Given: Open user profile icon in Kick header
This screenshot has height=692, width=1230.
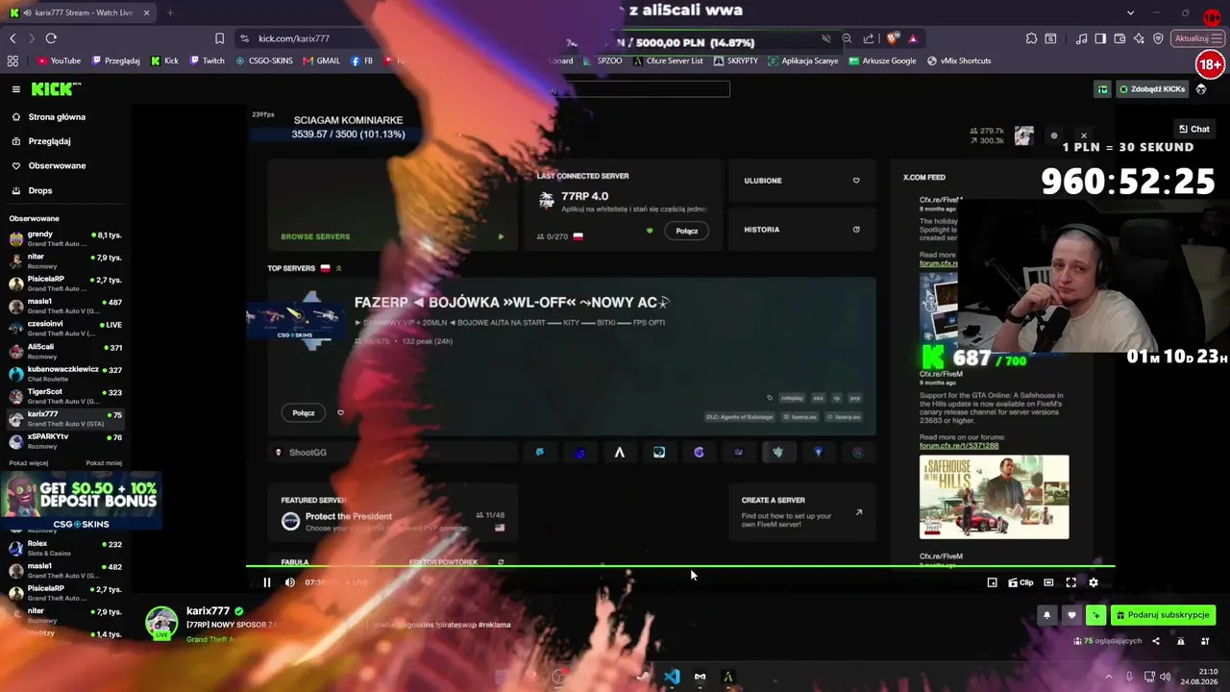Looking at the screenshot, I should tap(1201, 89).
